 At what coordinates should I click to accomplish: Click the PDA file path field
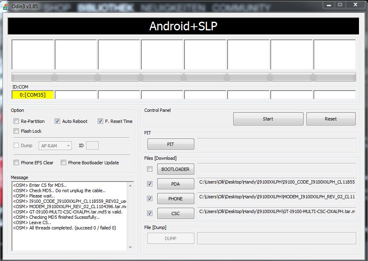[x=276, y=184]
